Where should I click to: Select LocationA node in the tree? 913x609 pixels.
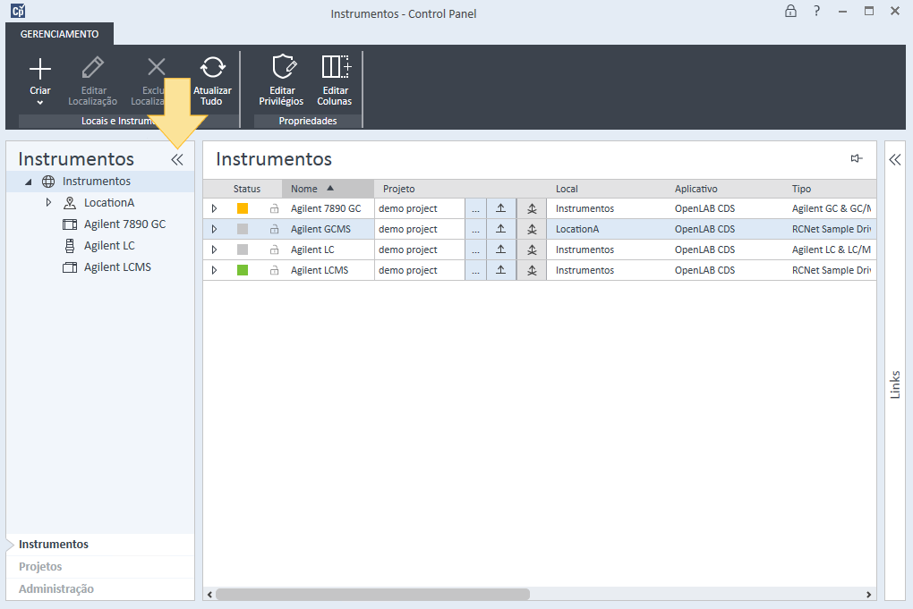tap(109, 202)
